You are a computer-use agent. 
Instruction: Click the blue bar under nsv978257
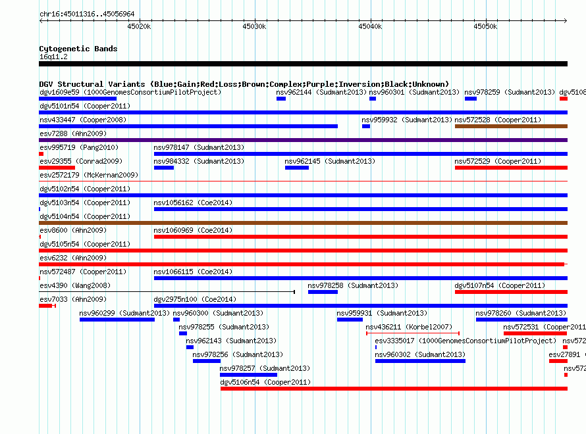click(x=248, y=375)
